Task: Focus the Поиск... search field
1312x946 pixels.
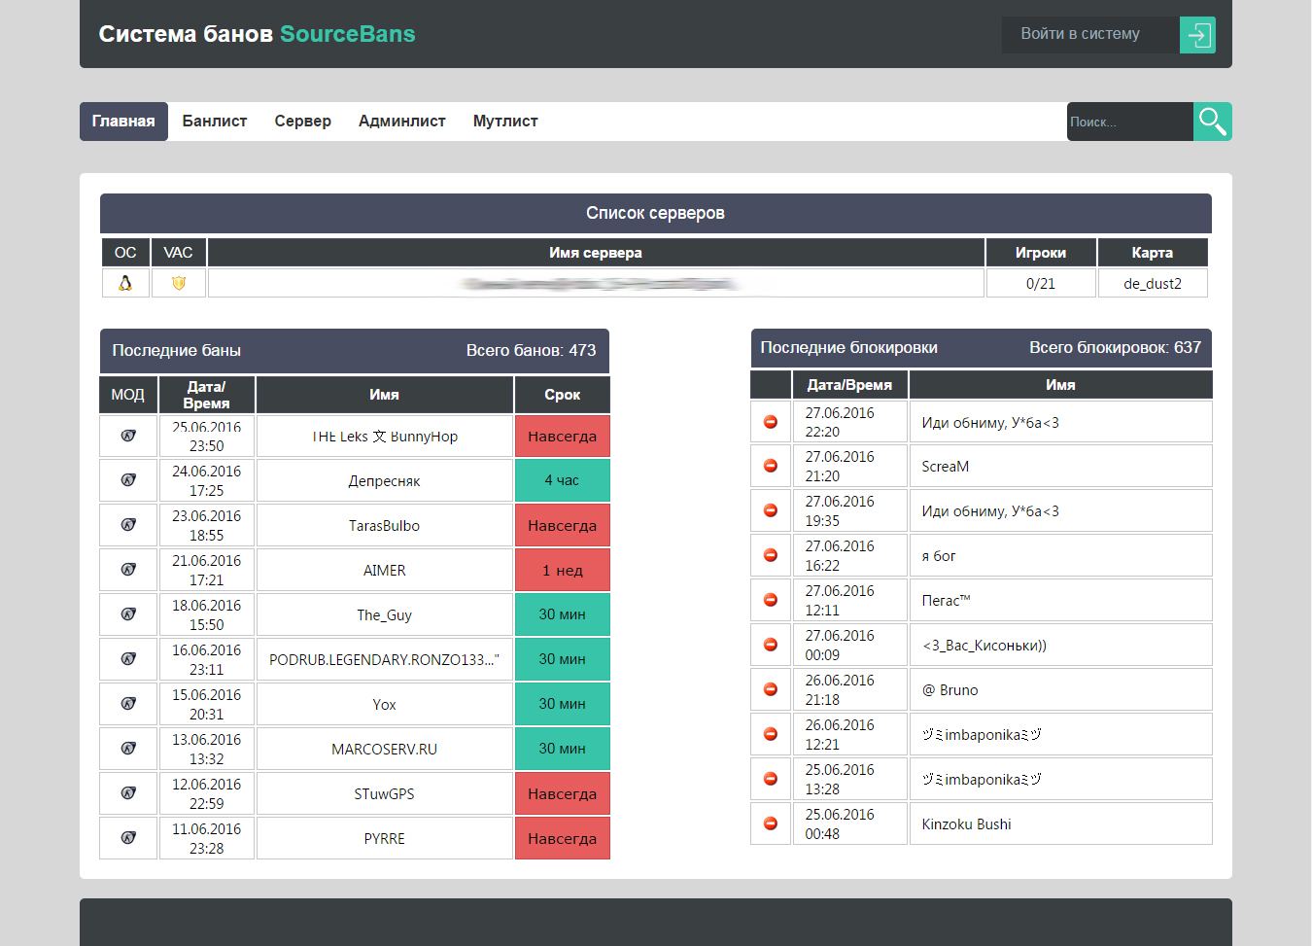Action: pyautogui.click(x=1130, y=122)
